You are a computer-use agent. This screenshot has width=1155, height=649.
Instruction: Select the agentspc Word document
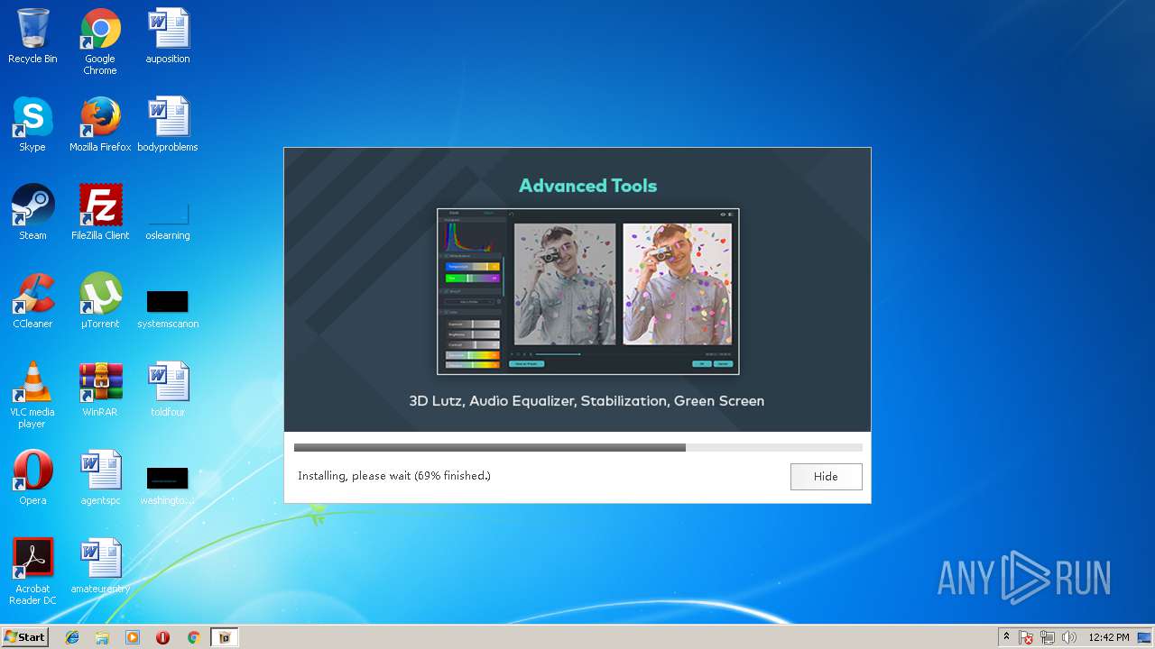(x=100, y=478)
